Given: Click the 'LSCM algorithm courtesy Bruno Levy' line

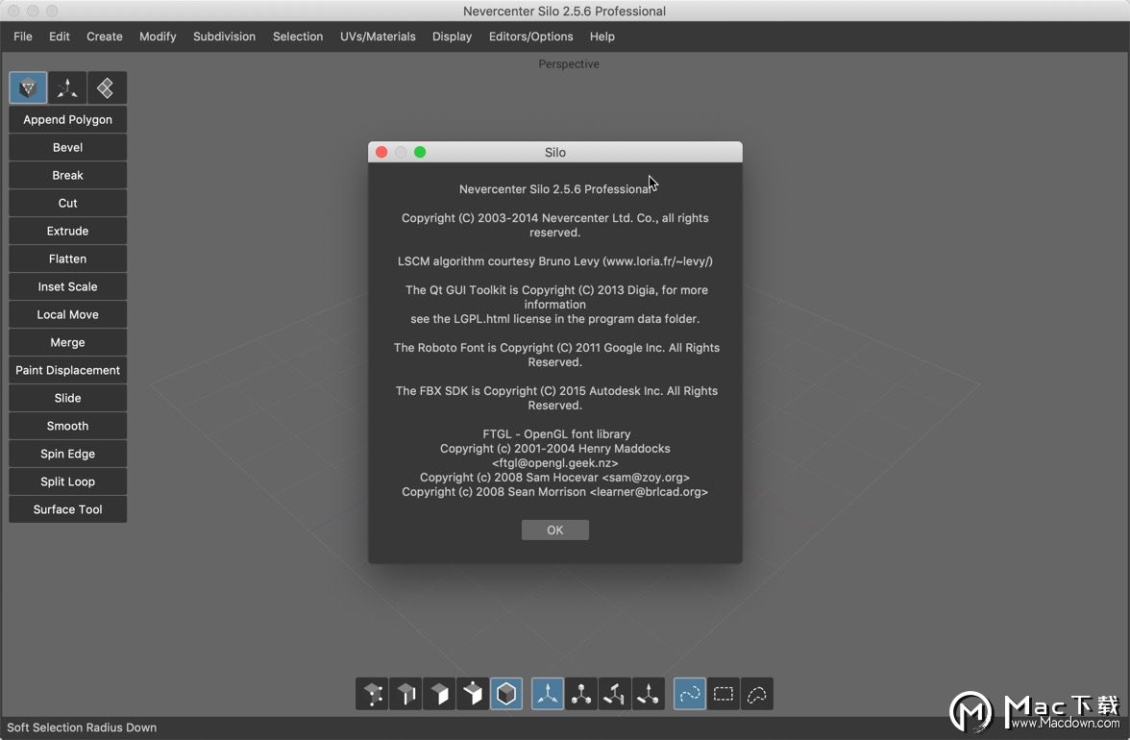Looking at the screenshot, I should point(555,261).
